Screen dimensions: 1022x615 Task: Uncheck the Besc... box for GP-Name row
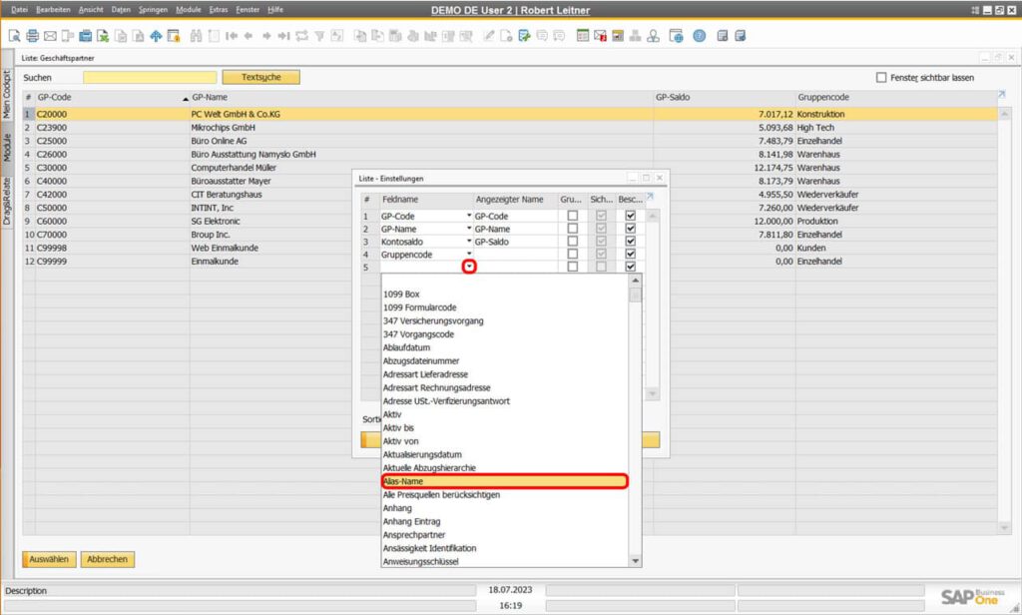(631, 229)
